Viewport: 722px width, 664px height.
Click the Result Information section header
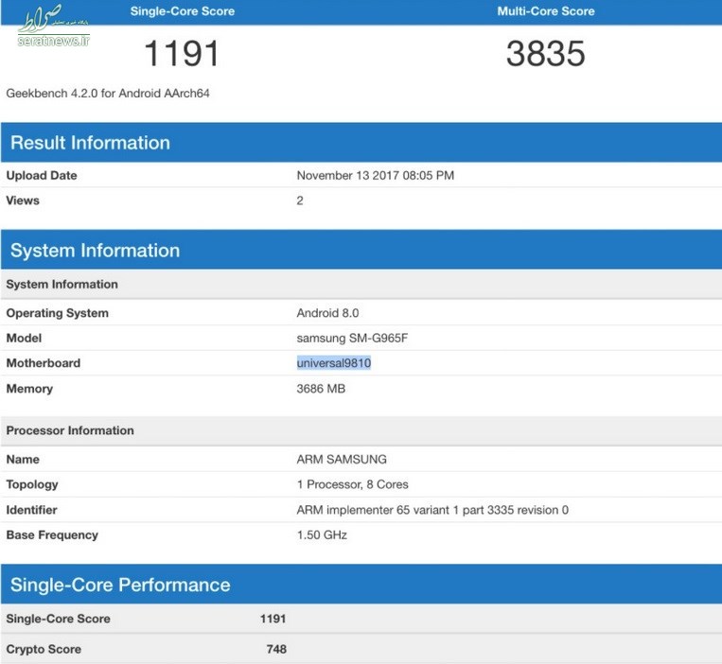click(x=361, y=143)
